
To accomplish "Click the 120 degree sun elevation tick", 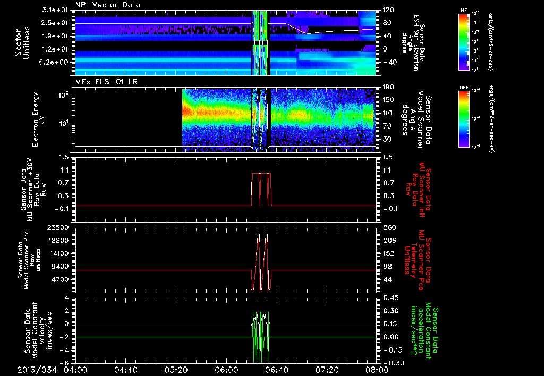I will coord(388,10).
